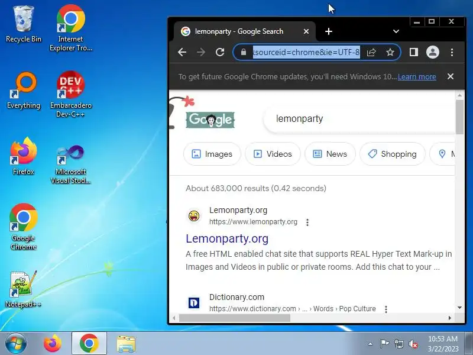Viewport: 473px width, 355px height.
Task: Click Dictionary.com result site name
Action: click(237, 297)
